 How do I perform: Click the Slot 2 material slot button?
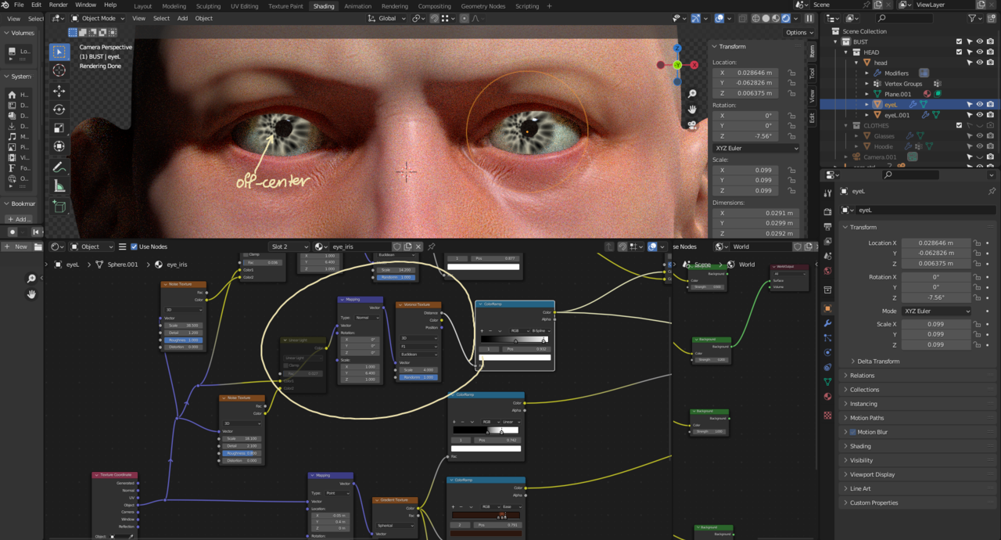coord(289,247)
